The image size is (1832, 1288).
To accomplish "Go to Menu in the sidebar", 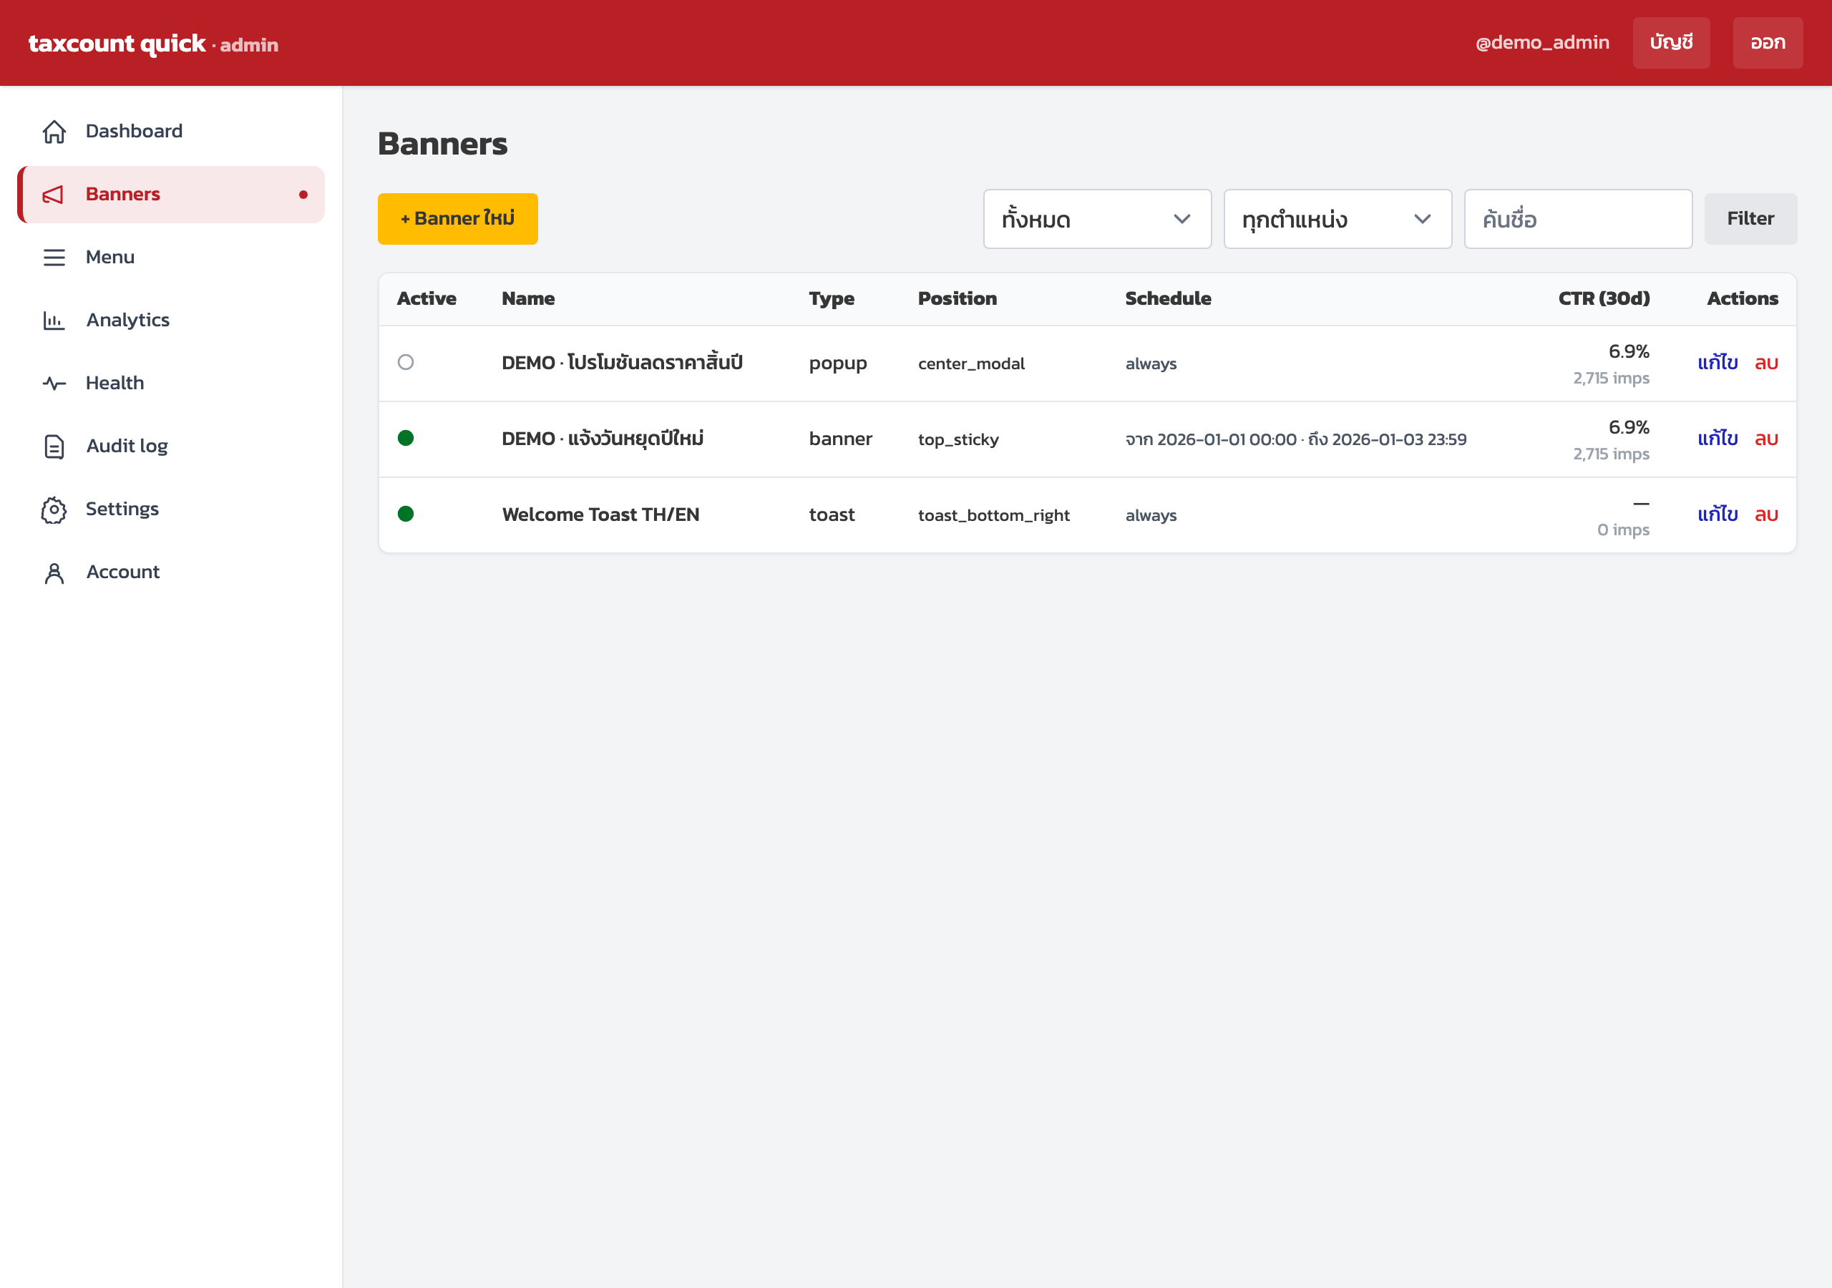I will coord(171,257).
